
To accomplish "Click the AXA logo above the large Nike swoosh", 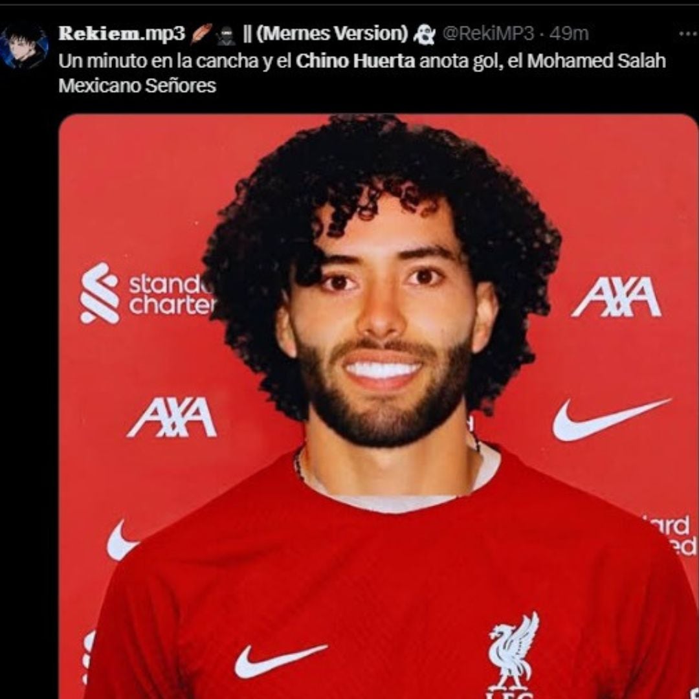I will point(616,297).
